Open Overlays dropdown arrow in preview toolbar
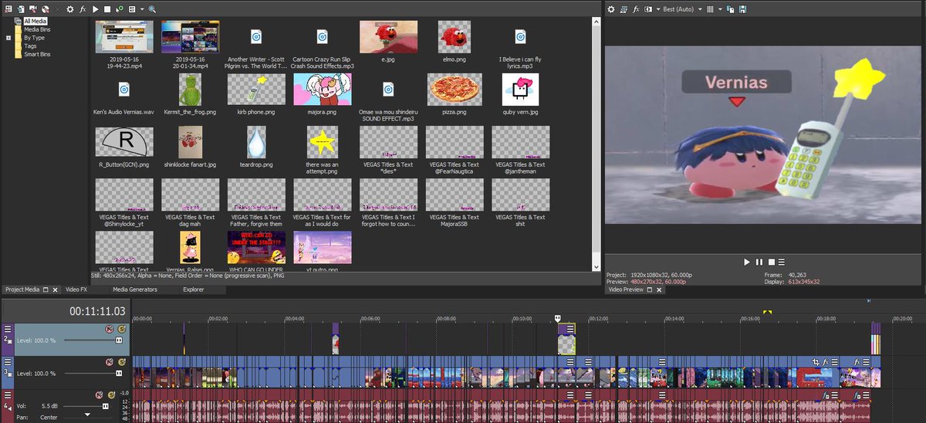 pyautogui.click(x=720, y=9)
